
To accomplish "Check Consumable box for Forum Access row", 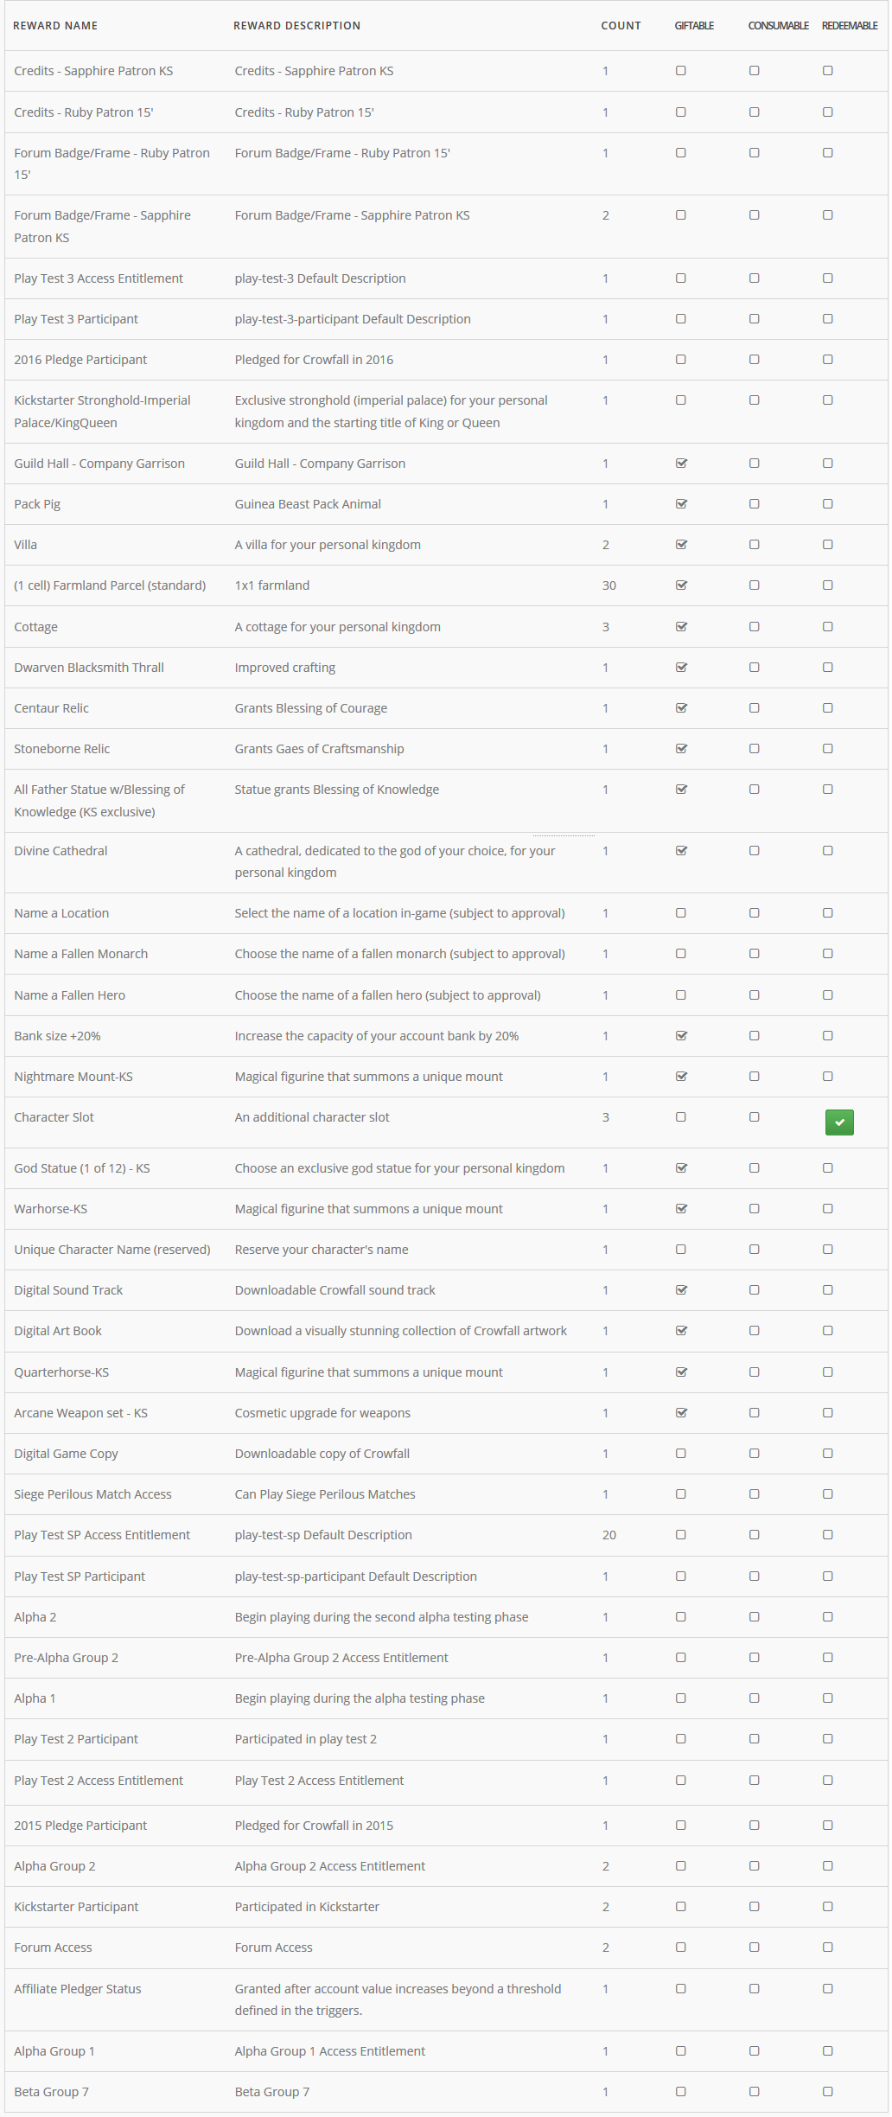I will point(755,1947).
